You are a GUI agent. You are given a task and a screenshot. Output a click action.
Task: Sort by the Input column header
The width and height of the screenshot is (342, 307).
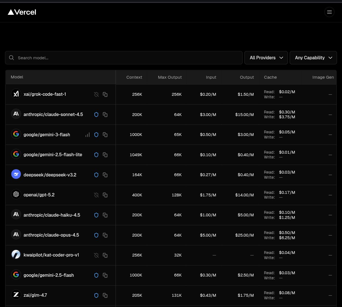pos(211,77)
